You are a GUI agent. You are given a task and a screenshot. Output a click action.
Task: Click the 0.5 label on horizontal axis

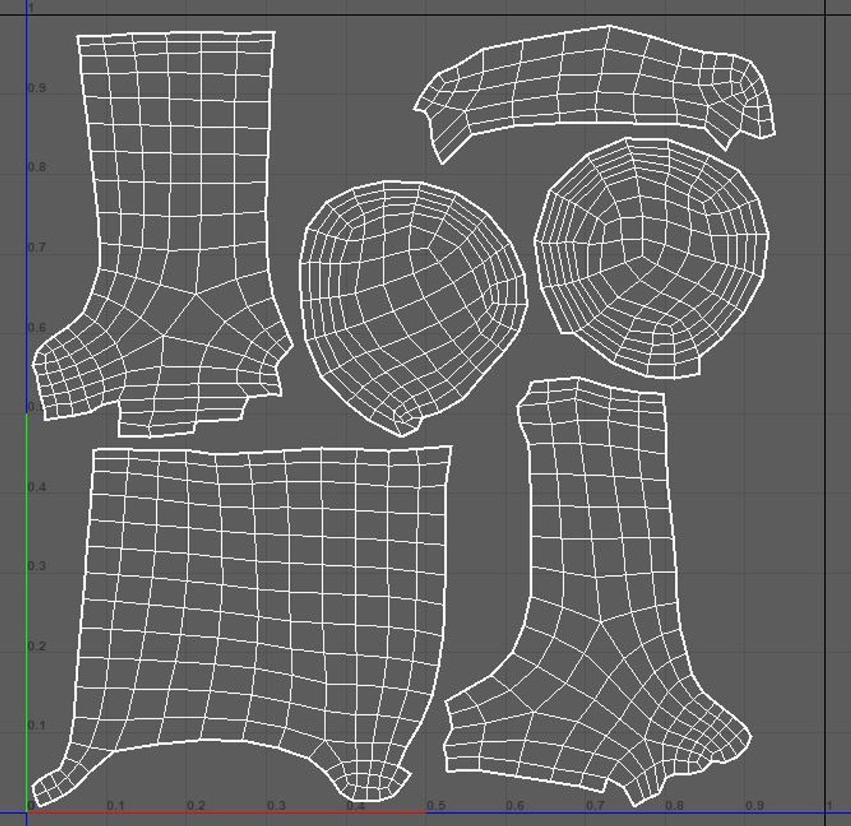point(435,805)
